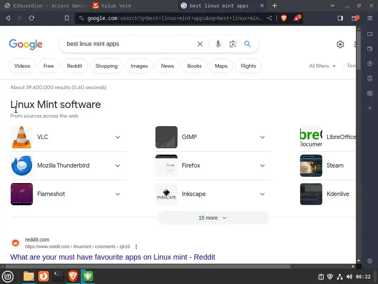Select the Flights filter chip
Viewport: 378px width, 284px height.
248,66
